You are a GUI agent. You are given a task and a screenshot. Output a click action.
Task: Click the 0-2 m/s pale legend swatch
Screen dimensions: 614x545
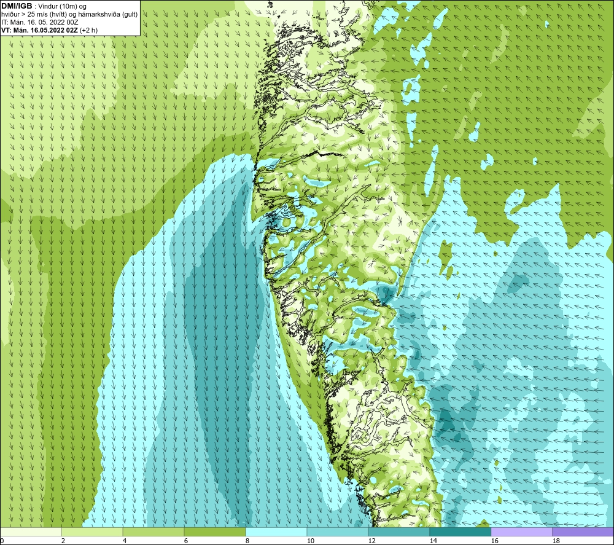(31, 531)
